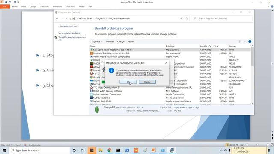
Task: Click the Undo icon in PowerPoint
Action: point(10,2)
